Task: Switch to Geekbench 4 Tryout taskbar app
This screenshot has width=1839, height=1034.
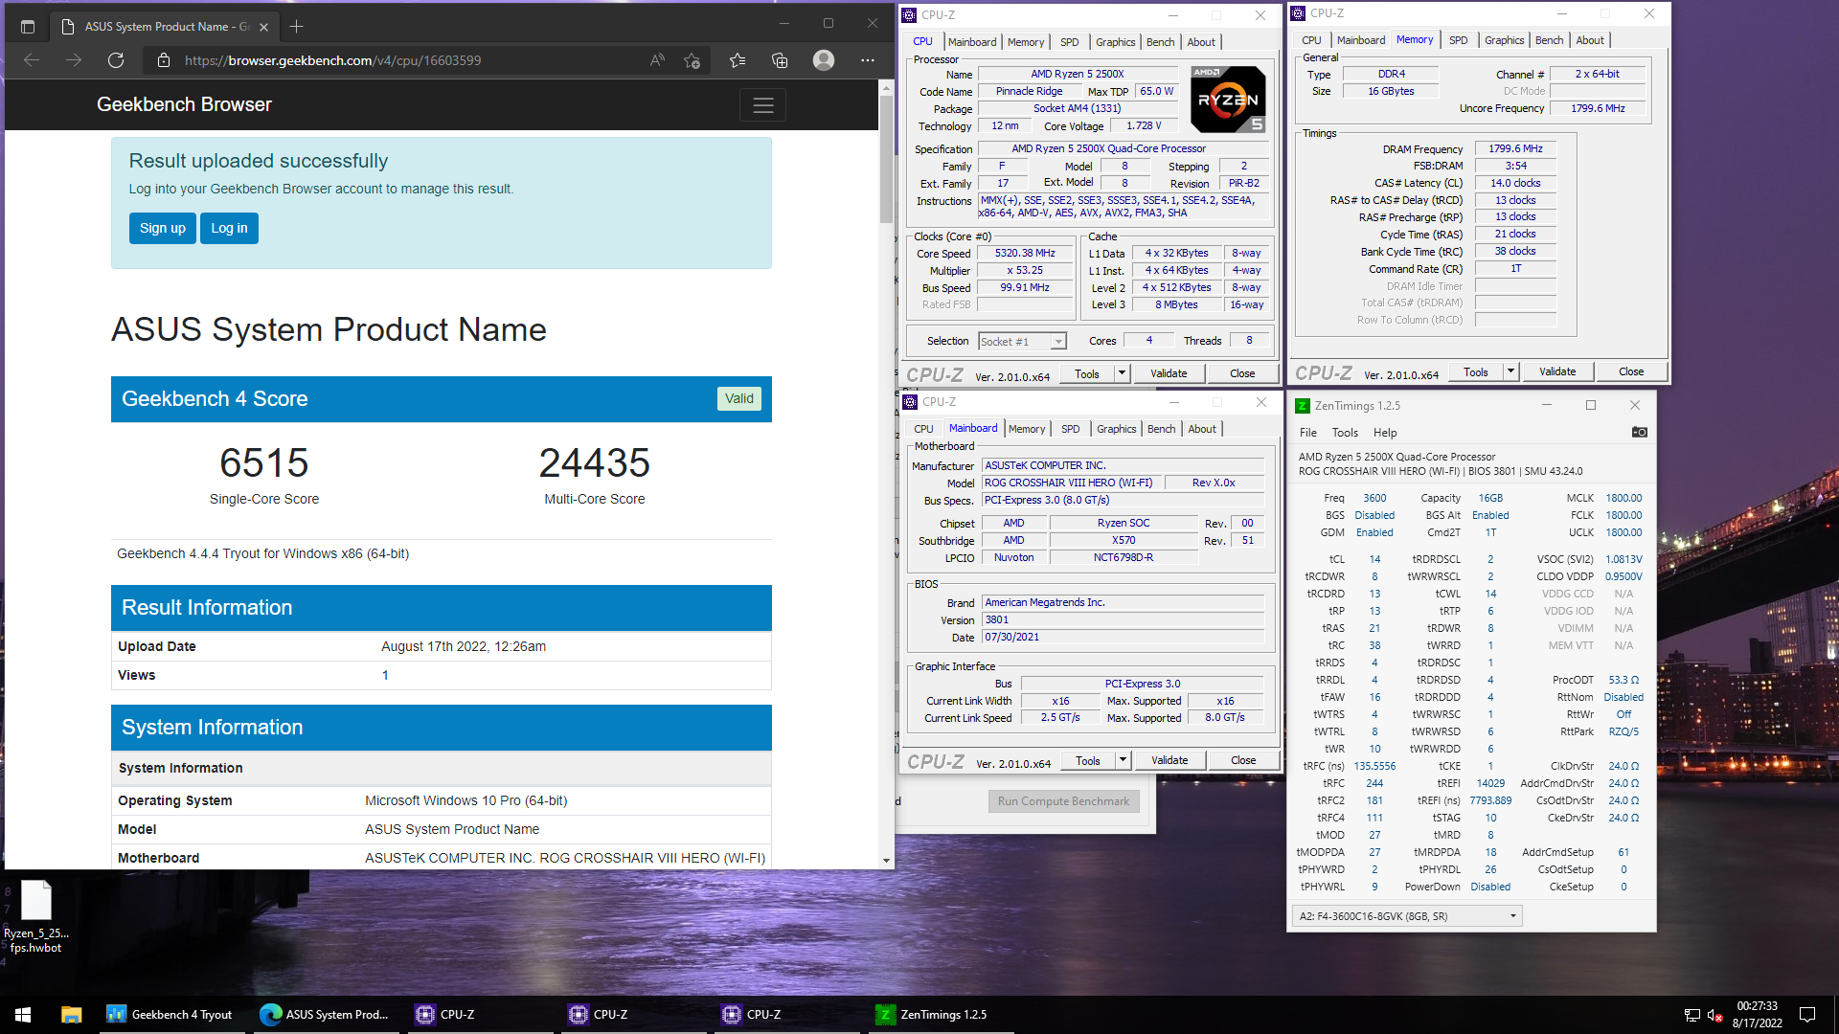Action: point(170,1015)
